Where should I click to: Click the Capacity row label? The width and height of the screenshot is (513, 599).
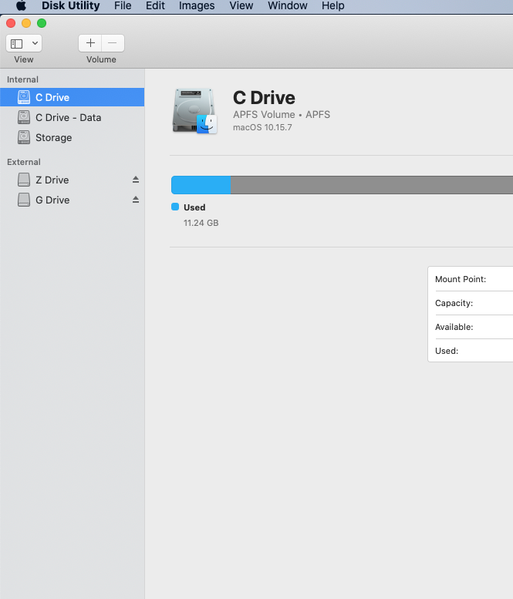[454, 303]
